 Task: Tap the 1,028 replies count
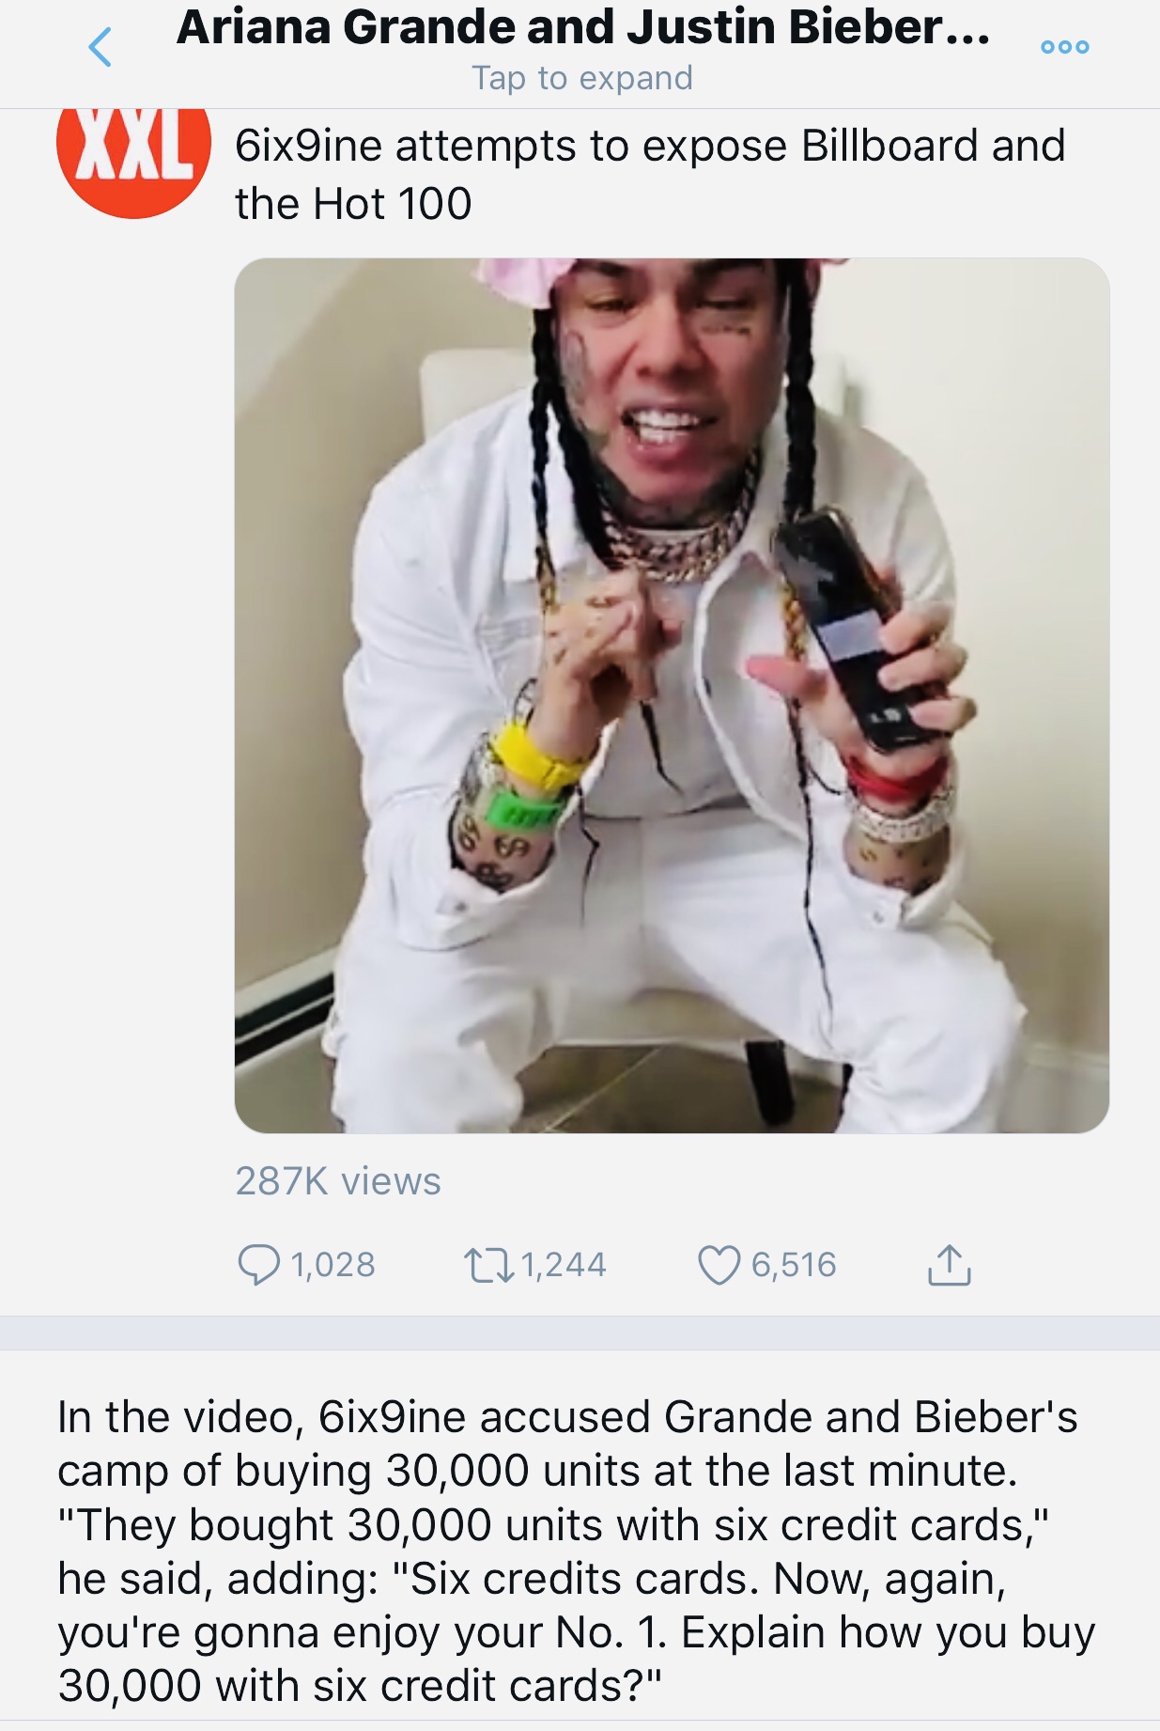[333, 1265]
